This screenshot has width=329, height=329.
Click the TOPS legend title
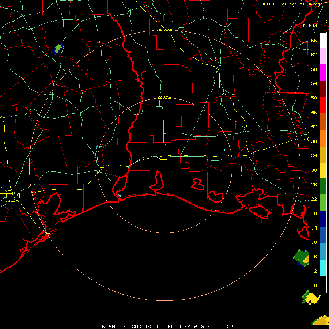[321, 22]
